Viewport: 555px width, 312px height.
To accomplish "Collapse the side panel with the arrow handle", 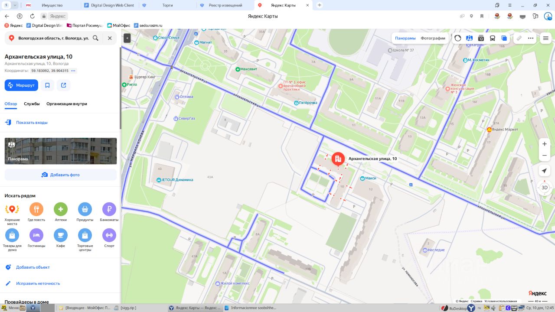I will [127, 38].
